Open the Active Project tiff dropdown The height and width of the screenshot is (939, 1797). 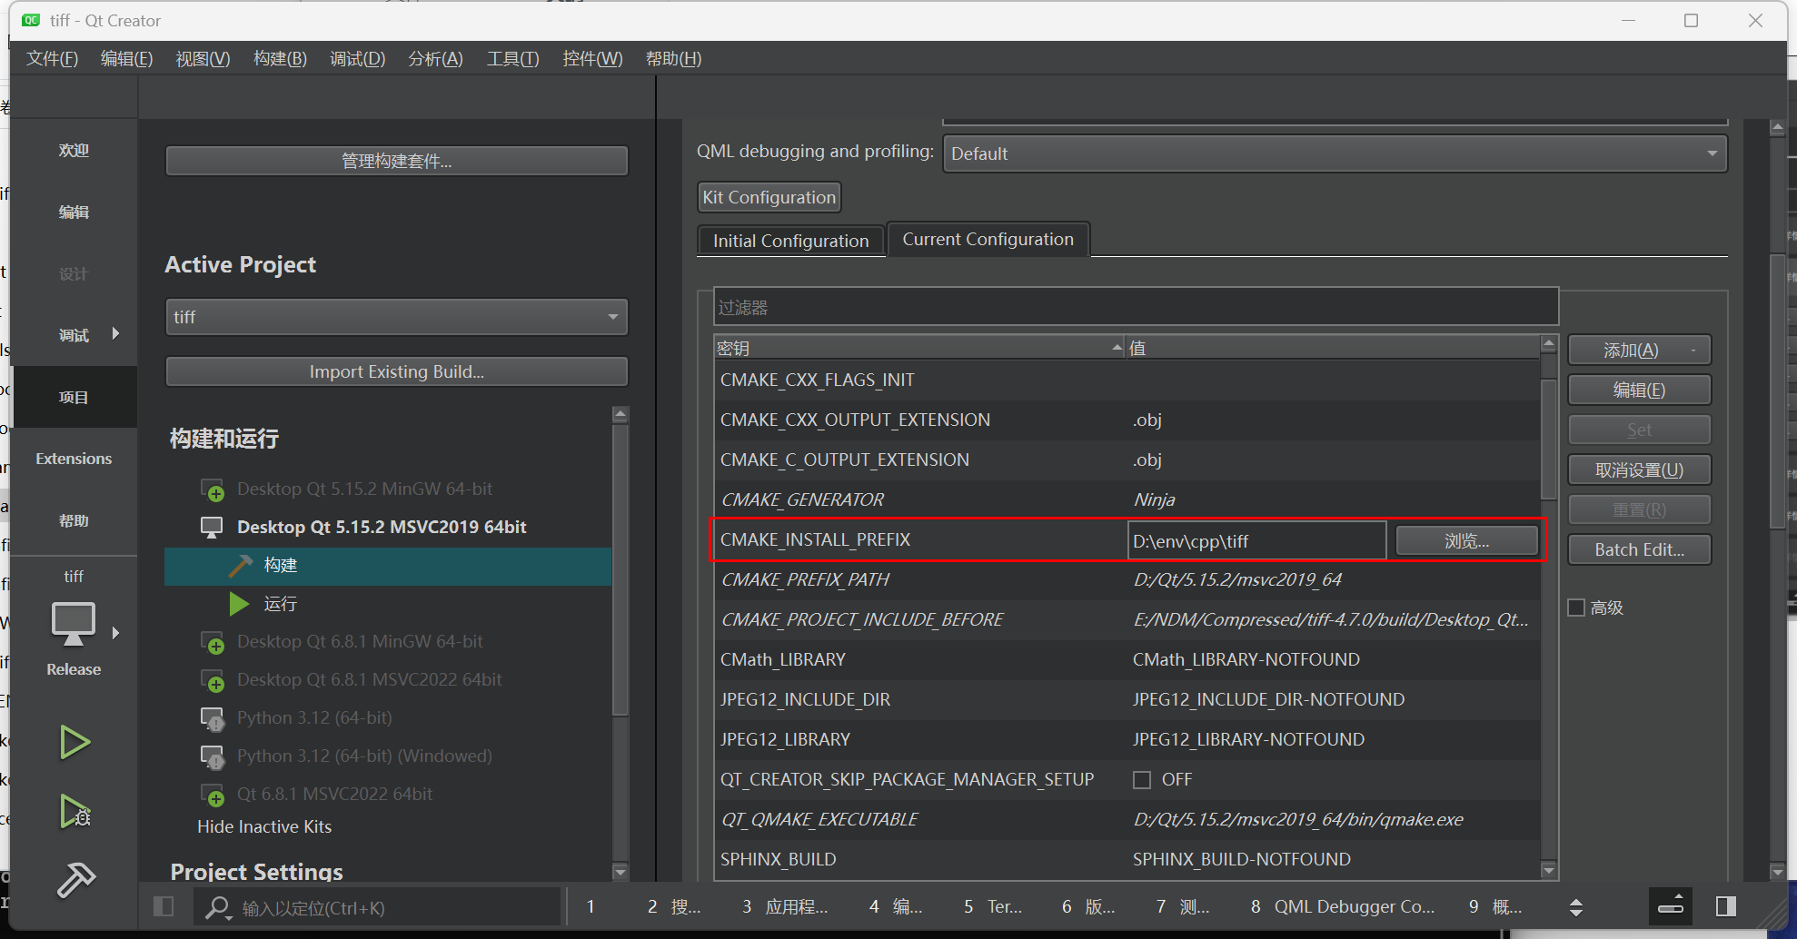point(396,317)
